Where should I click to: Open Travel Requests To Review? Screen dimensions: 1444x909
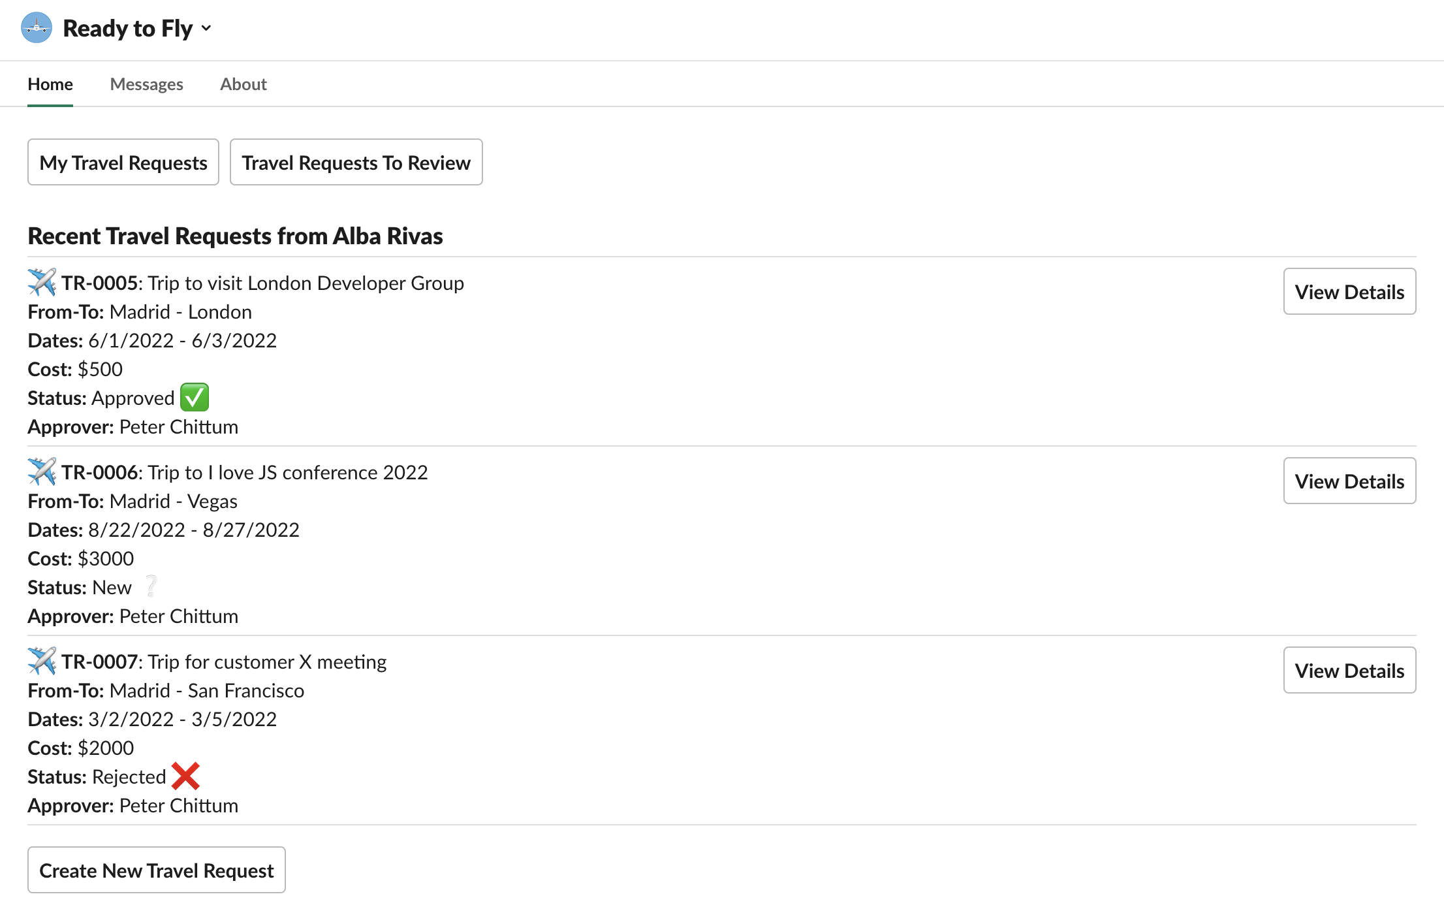pos(356,162)
